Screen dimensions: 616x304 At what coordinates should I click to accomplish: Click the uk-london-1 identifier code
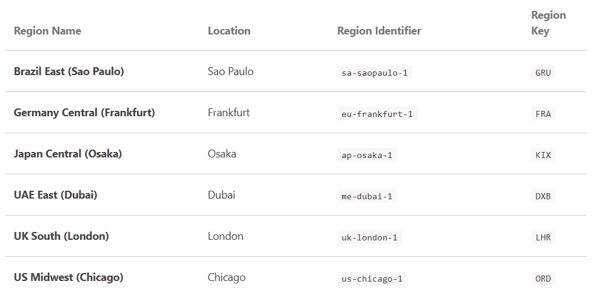[369, 237]
